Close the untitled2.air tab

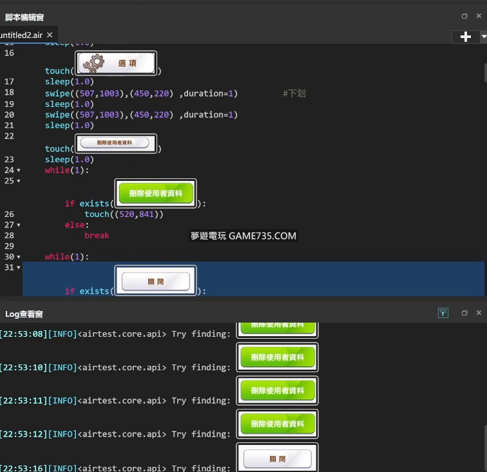(50, 35)
